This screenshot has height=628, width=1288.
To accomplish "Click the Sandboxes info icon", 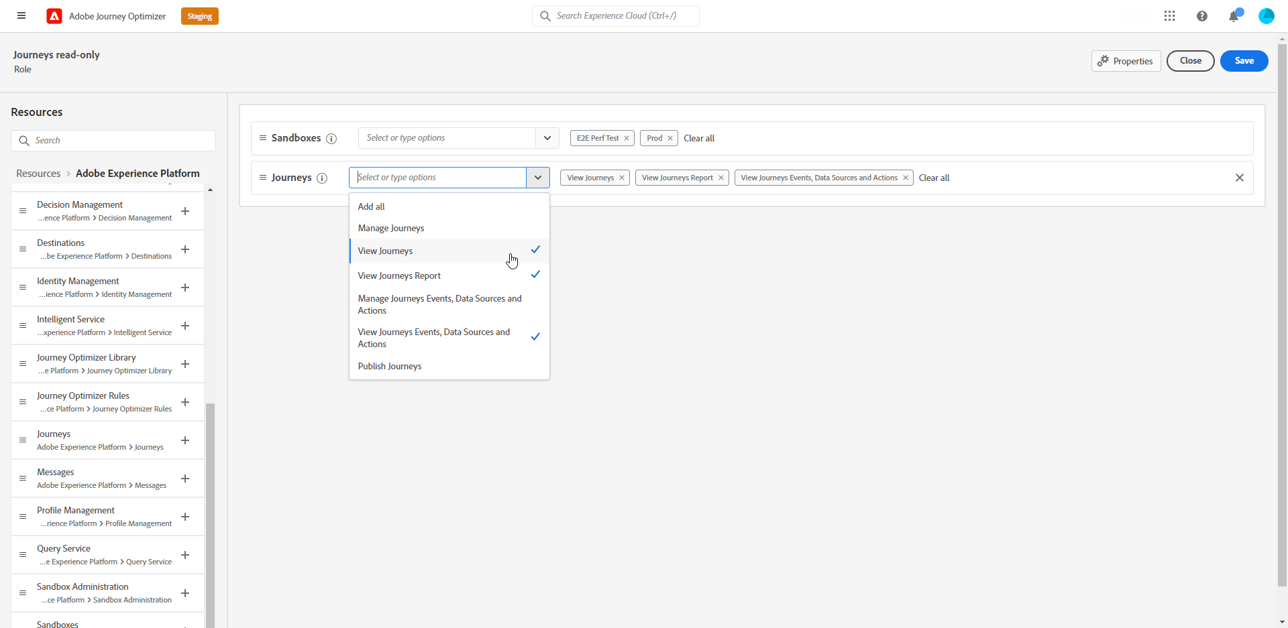I will coord(331,139).
